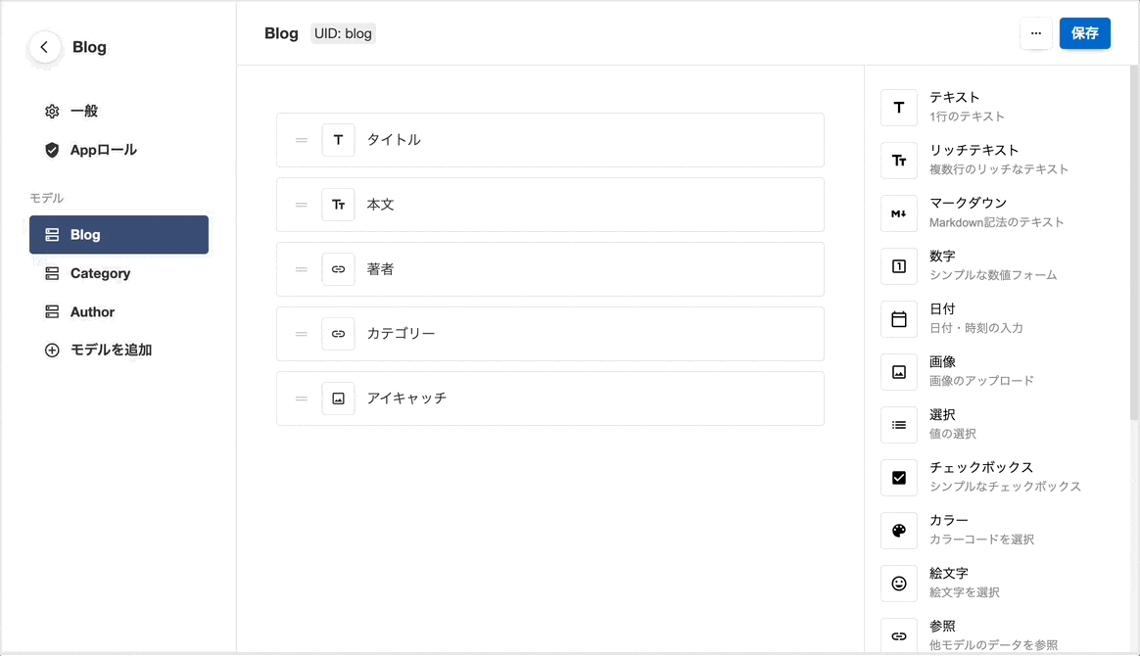The width and height of the screenshot is (1140, 656).
Task: Switch to the Author model
Action: coord(92,311)
